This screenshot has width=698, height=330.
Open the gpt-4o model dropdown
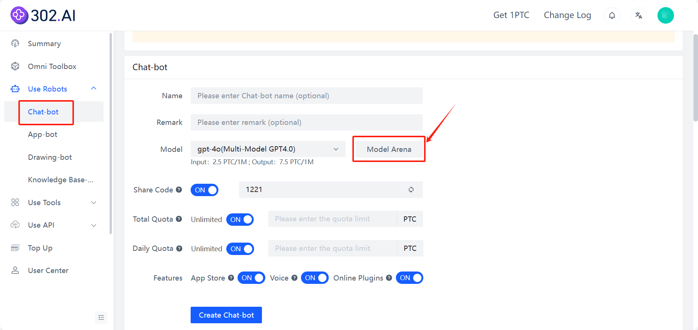pyautogui.click(x=268, y=149)
